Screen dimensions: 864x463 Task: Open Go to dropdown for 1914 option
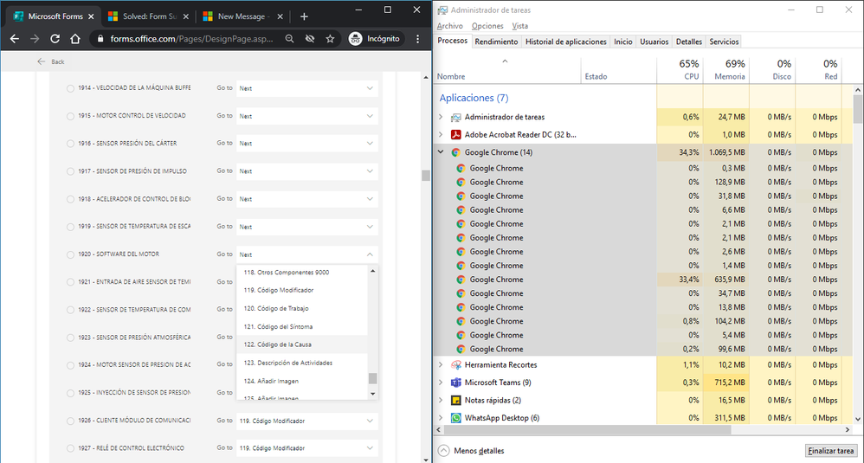click(307, 88)
